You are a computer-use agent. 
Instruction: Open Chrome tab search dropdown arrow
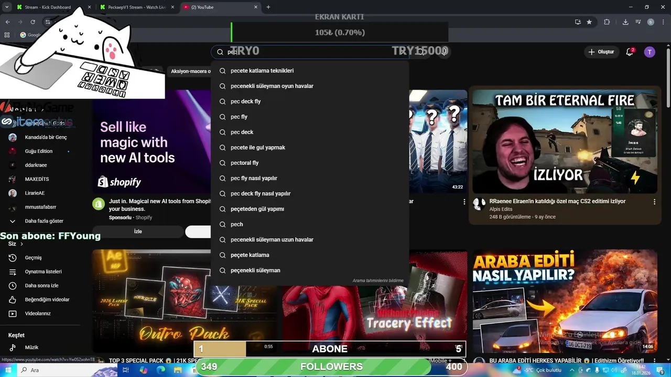coord(7,7)
